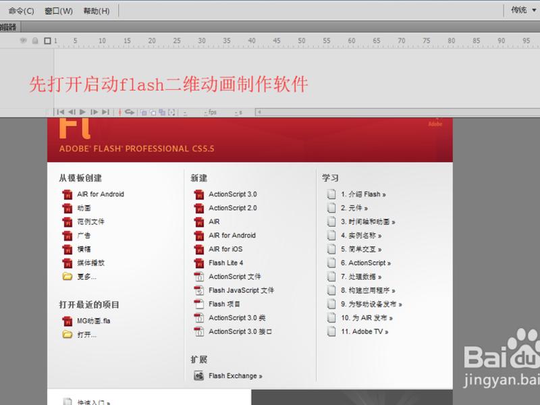Toggle show all layers as outlines square
Image resolution: width=540 pixels, height=405 pixels.
pos(47,40)
